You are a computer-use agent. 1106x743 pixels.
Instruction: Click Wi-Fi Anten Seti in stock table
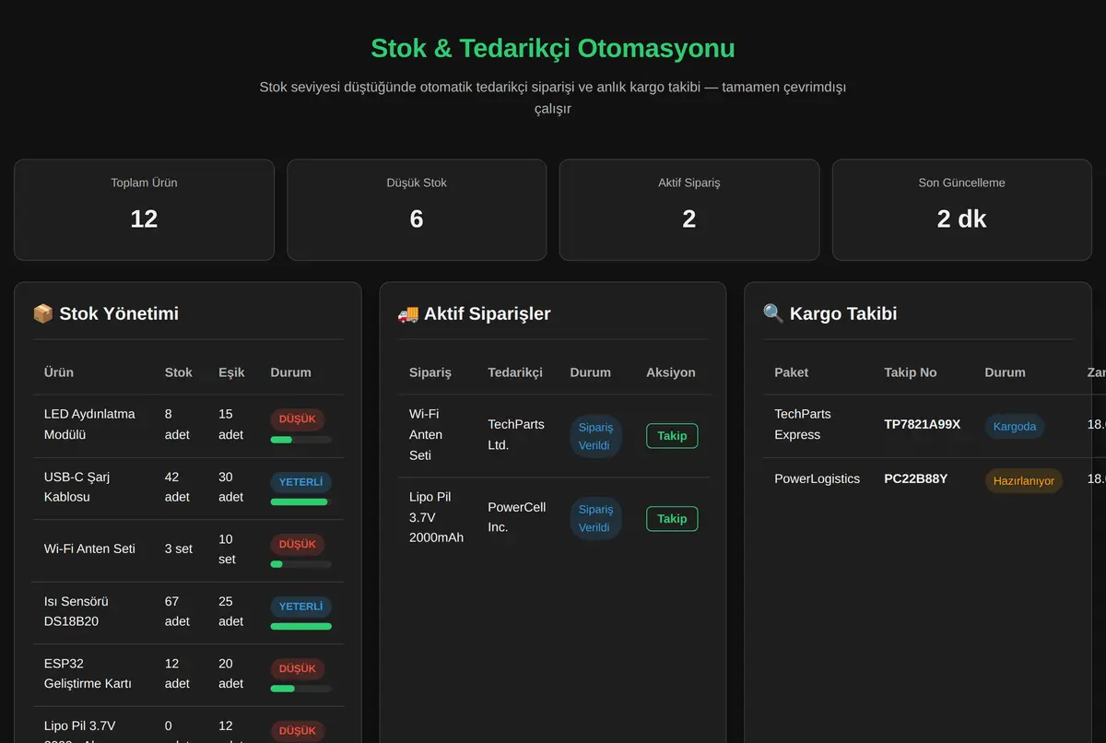[89, 548]
